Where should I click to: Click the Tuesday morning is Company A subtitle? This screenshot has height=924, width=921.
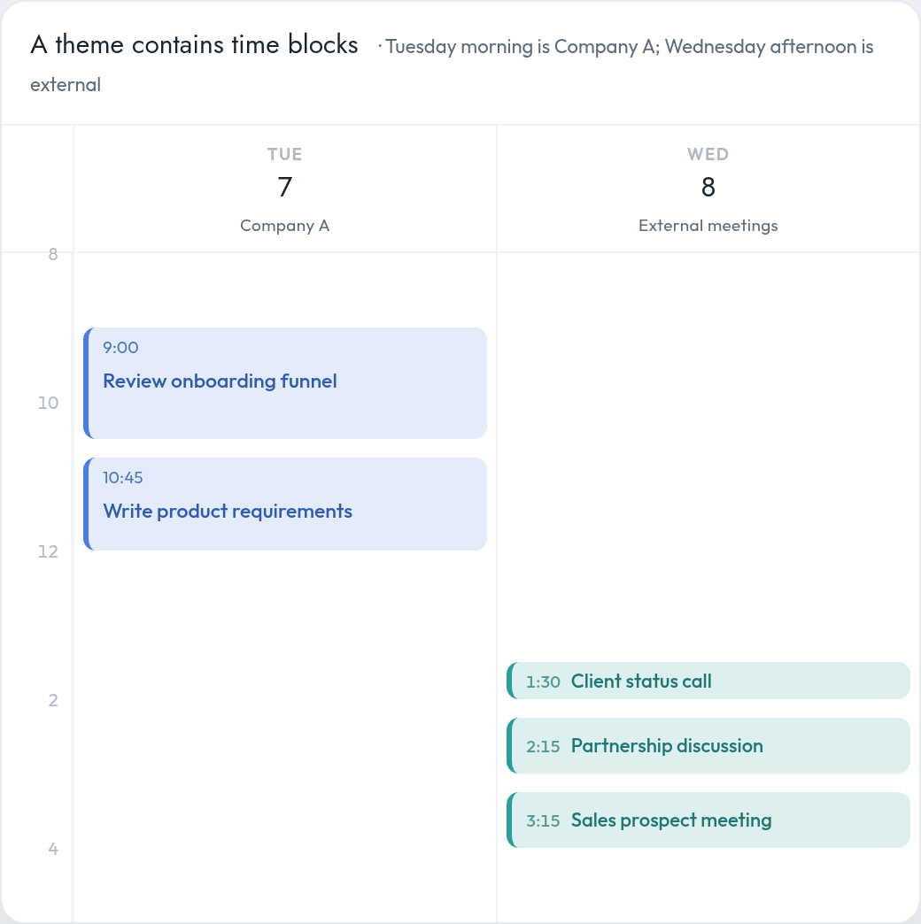click(452, 65)
